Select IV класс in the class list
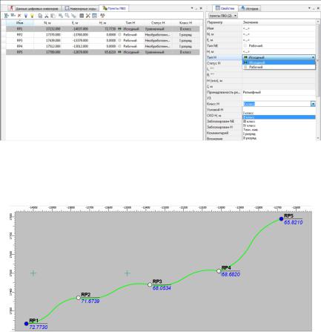 (x=279, y=126)
